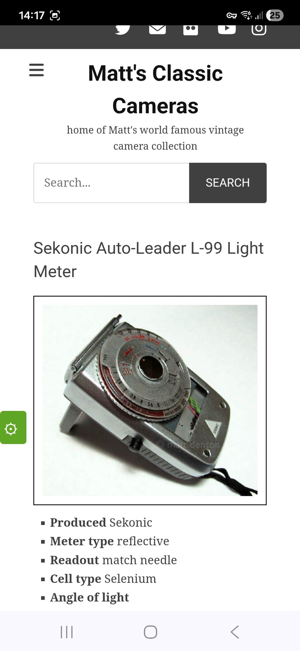Viewport: 300px width, 651px height.
Task: Tap the VPN key status icon
Action: 232,15
